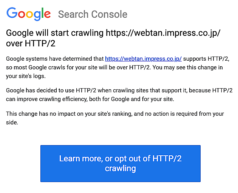Select the paragraph starting "Google has decided"
238x193 pixels.
tap(119, 94)
